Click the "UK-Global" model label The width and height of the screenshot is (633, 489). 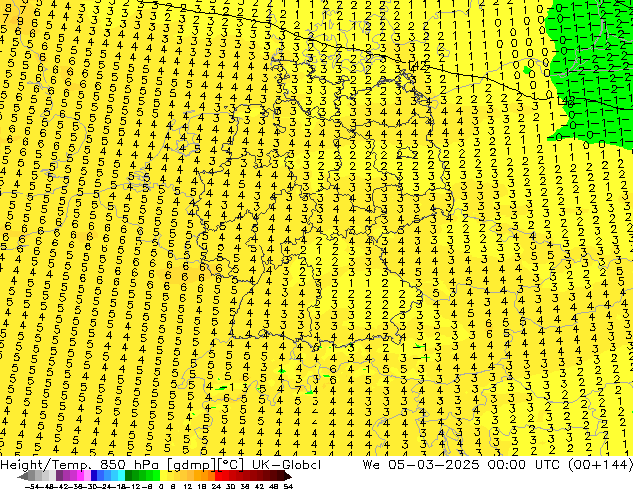point(287,464)
